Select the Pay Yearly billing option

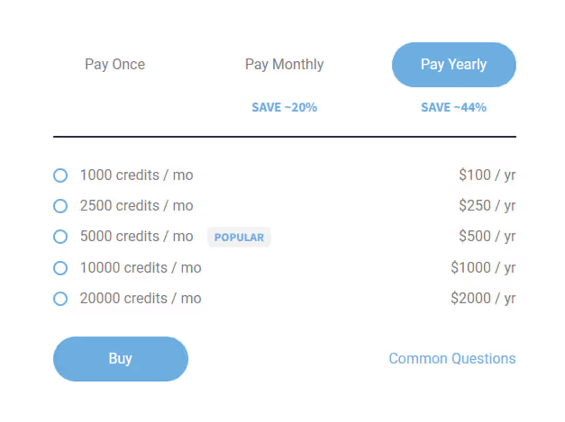click(x=453, y=65)
